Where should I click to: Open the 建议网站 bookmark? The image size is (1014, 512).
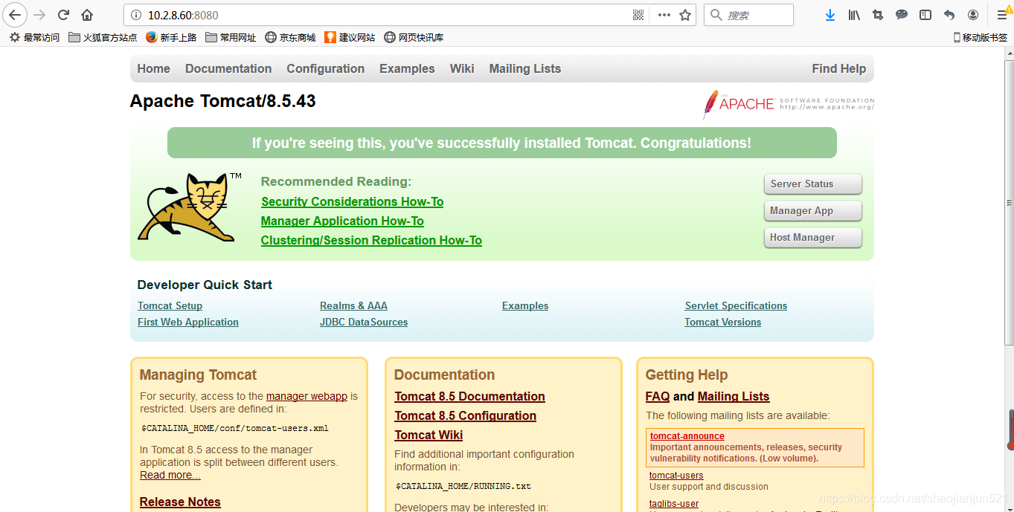(x=350, y=37)
